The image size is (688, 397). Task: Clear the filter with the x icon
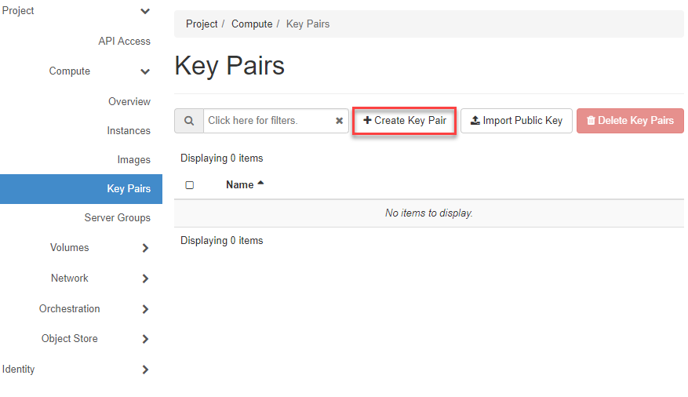[x=339, y=121]
